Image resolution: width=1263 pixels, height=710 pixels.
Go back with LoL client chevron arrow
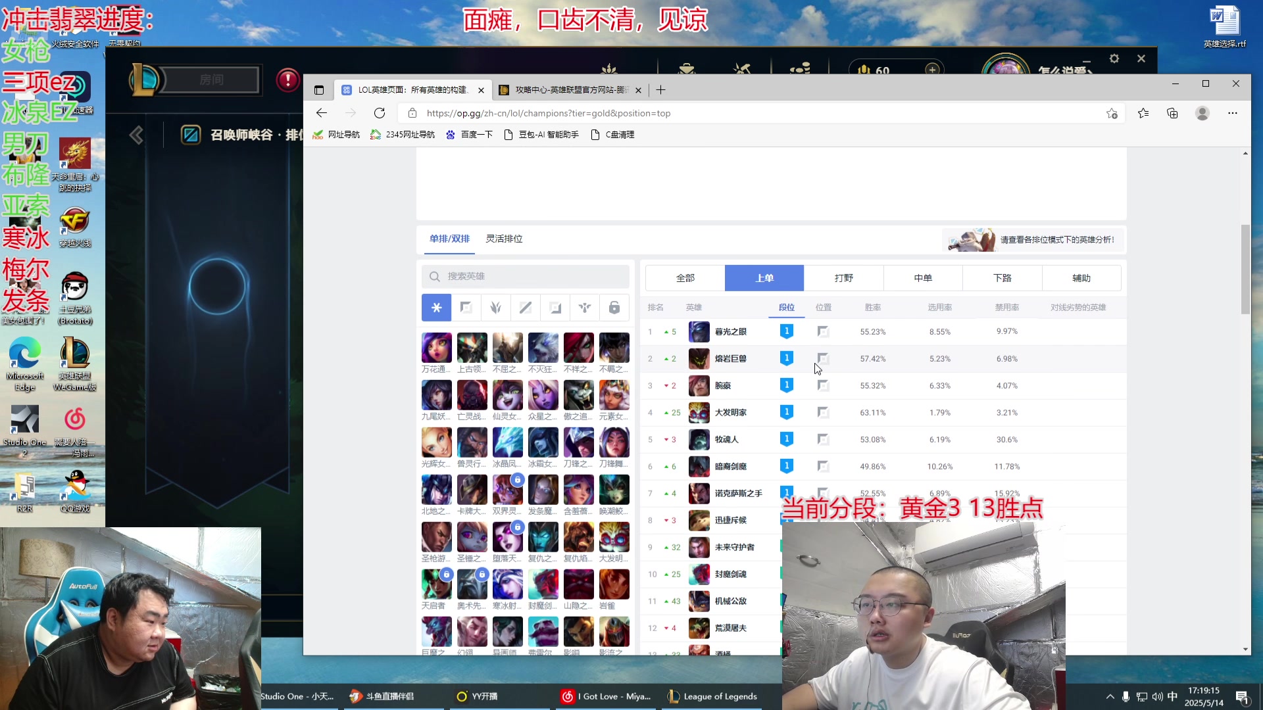[136, 135]
